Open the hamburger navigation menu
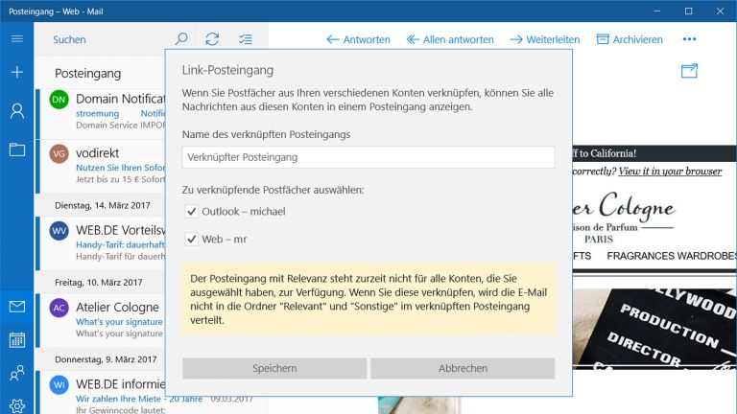The image size is (737, 414). tap(17, 38)
